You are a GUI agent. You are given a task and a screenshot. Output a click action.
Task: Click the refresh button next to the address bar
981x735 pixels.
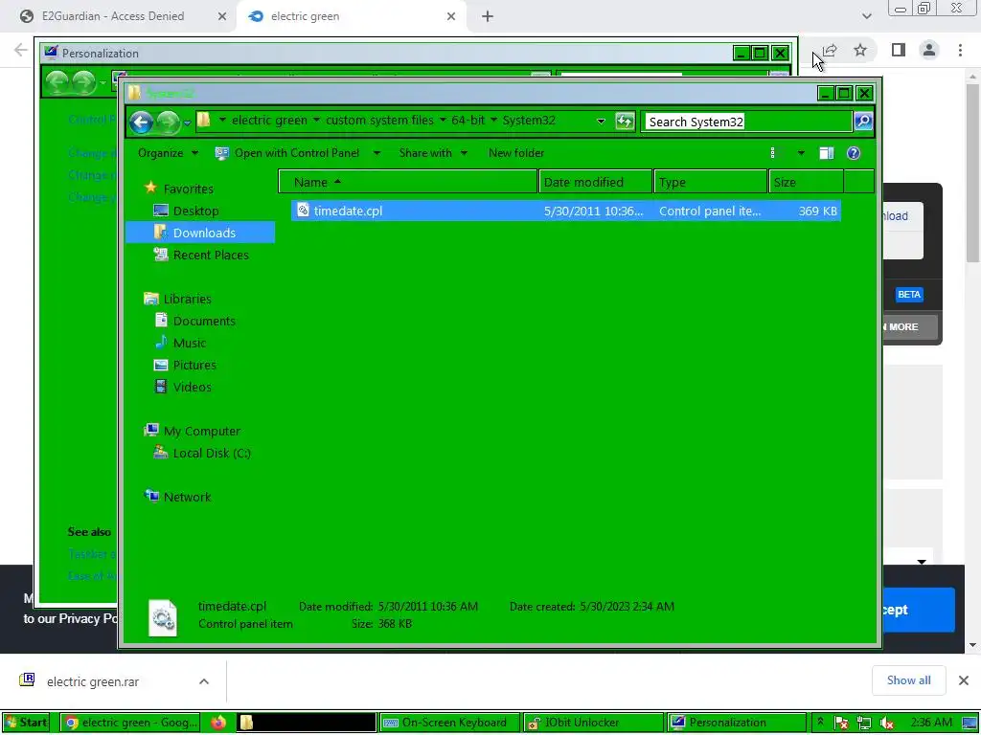(x=625, y=122)
